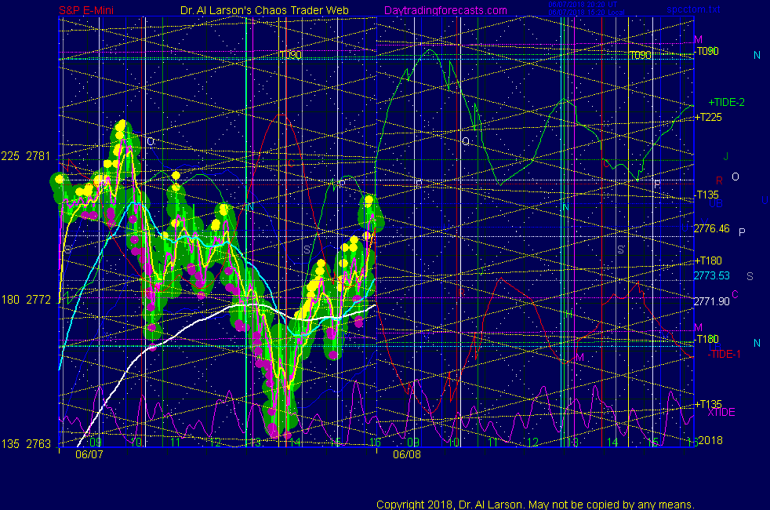Select the 06/07/2018 15:20 Local timestamp

click(587, 13)
